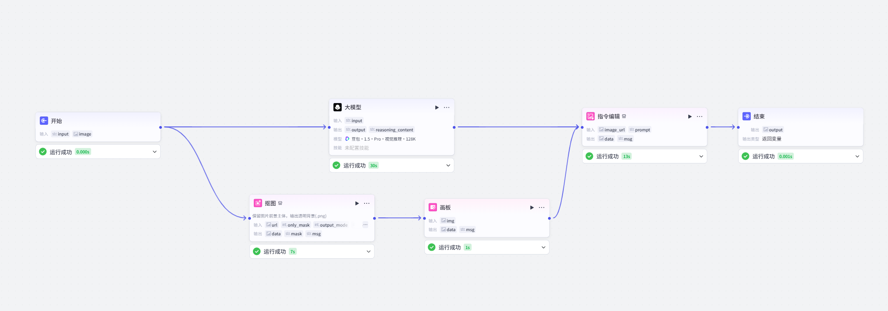Run the 指令编辑 node with play button
888x311 pixels.
click(690, 116)
